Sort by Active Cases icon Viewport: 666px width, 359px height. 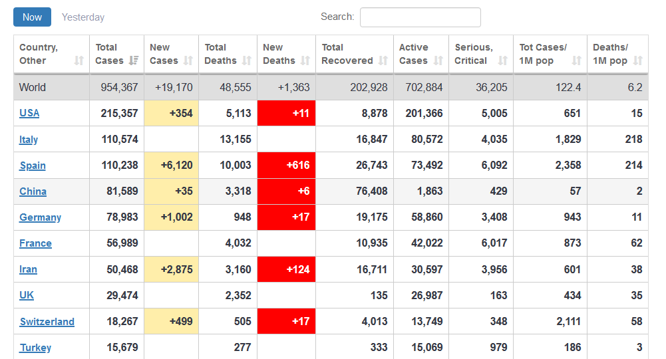438,60
